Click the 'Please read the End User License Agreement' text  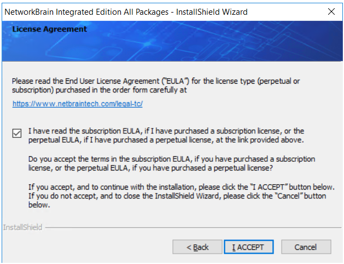pos(156,81)
